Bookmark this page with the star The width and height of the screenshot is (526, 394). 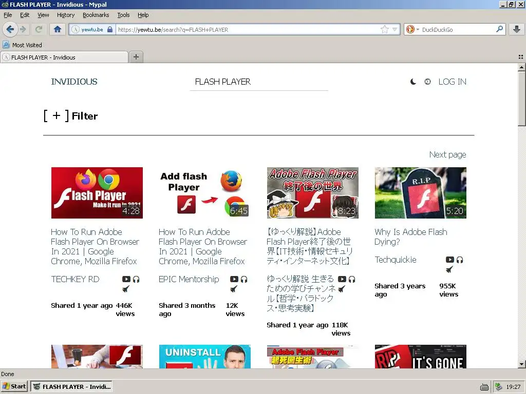[384, 29]
